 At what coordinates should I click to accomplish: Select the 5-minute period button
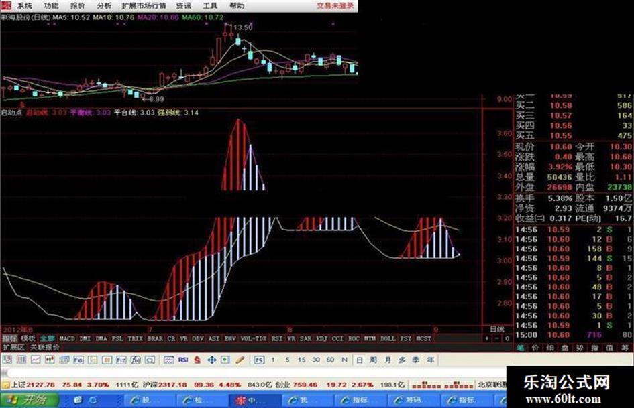click(x=288, y=360)
